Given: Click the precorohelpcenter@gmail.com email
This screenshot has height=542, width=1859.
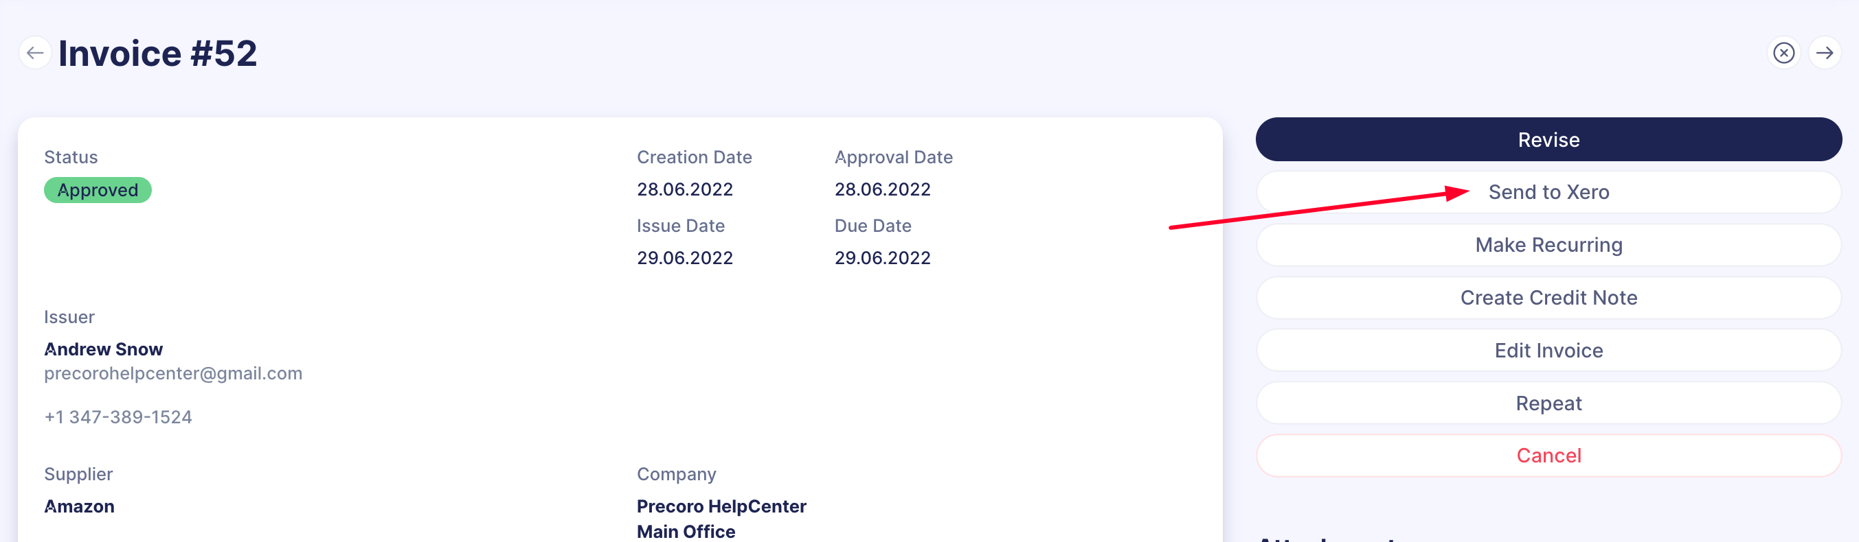Looking at the screenshot, I should tap(173, 373).
